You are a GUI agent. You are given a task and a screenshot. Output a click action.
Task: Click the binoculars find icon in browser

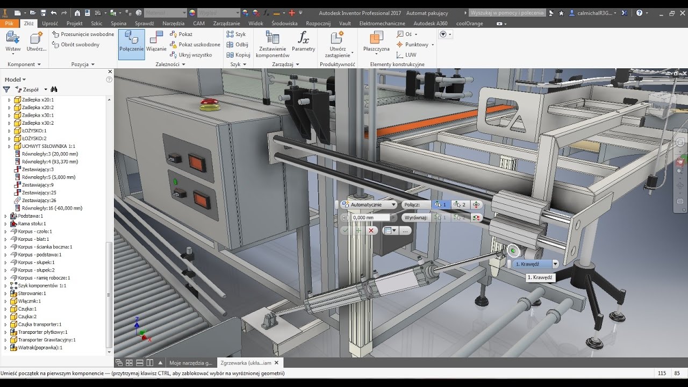(54, 89)
